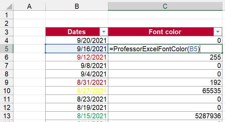
Task: Select empty cell C2
Action: click(x=165, y=23)
